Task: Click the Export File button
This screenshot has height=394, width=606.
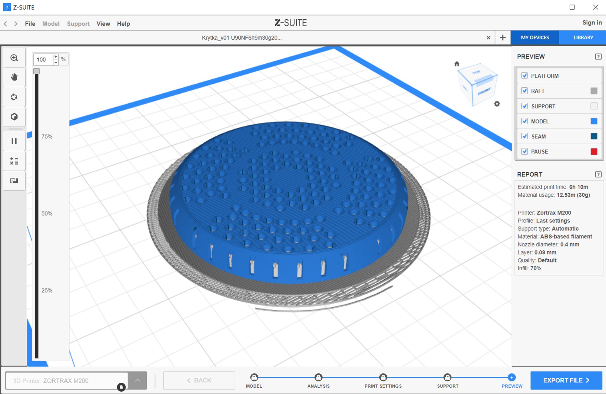Action: tap(566, 380)
